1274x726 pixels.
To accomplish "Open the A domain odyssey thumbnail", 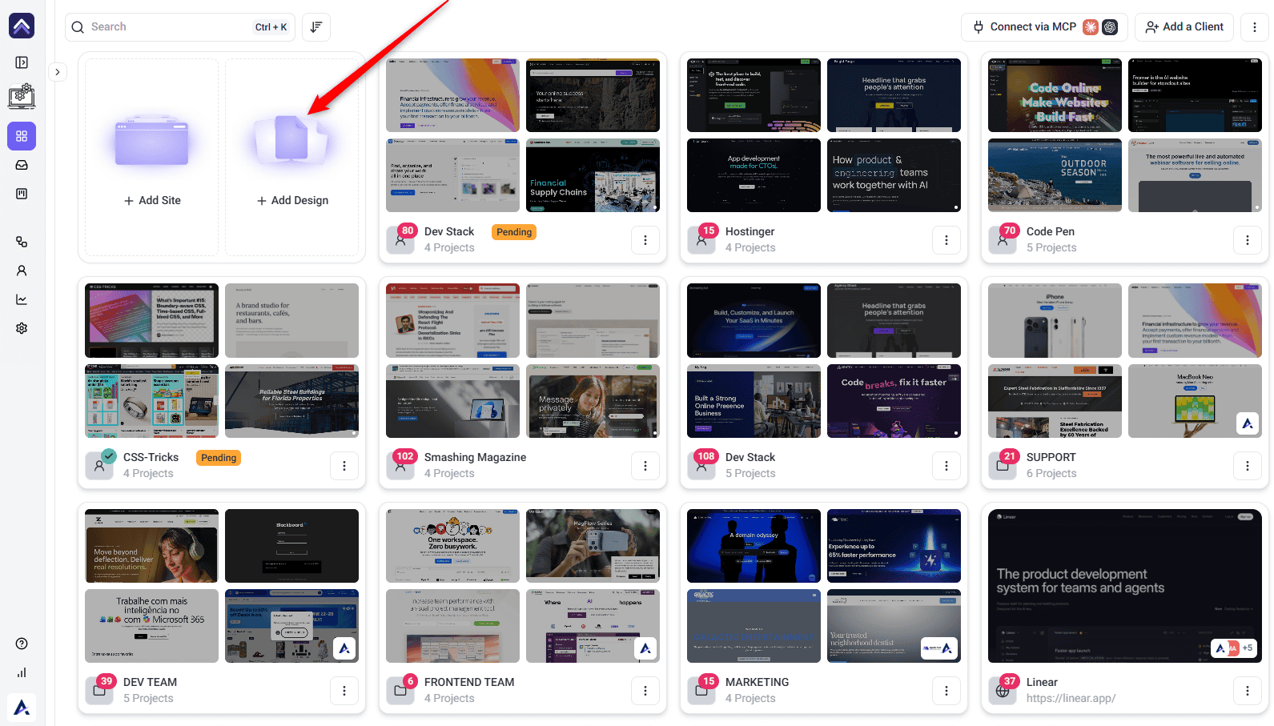I will (x=754, y=546).
